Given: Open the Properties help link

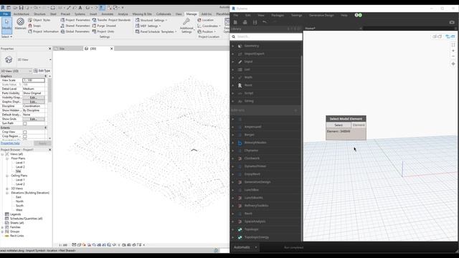Looking at the screenshot, I should [10, 143].
